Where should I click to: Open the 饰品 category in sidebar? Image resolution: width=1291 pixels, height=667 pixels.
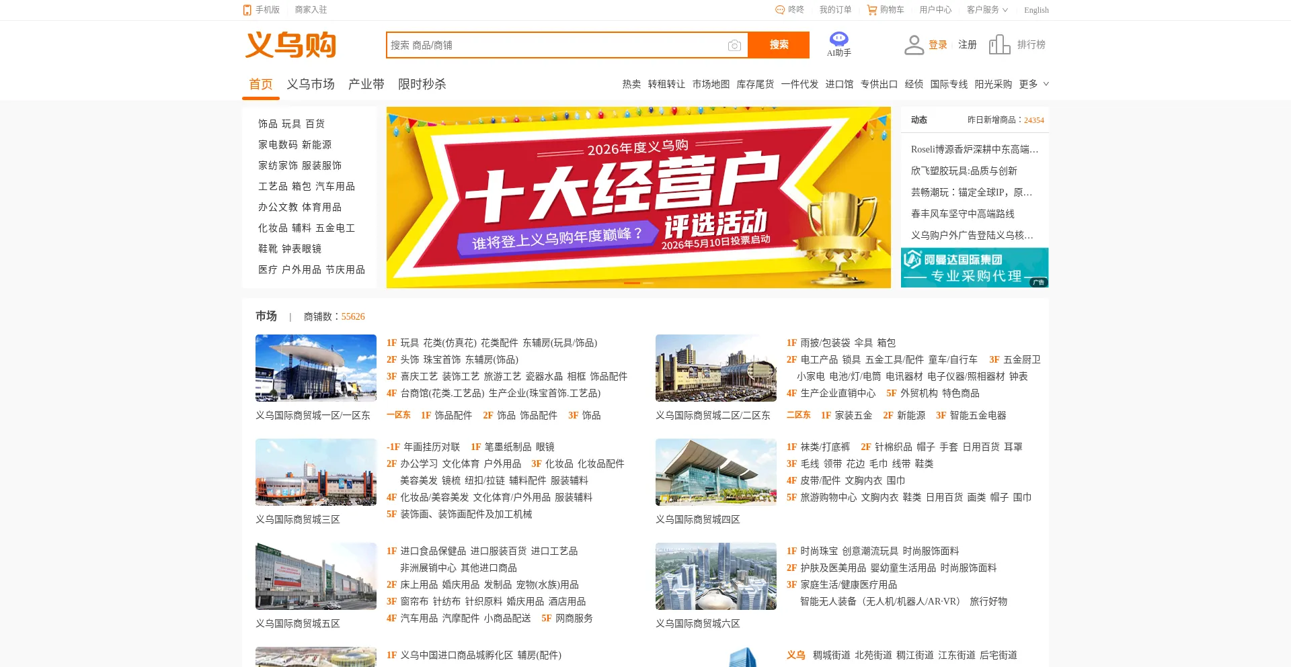point(268,124)
